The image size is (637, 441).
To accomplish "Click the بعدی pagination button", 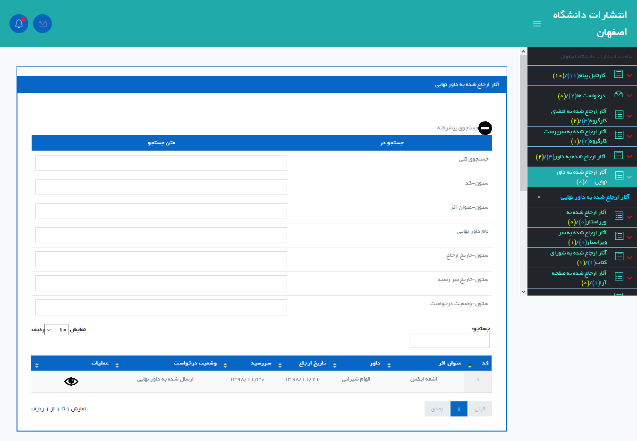I will pos(437,409).
